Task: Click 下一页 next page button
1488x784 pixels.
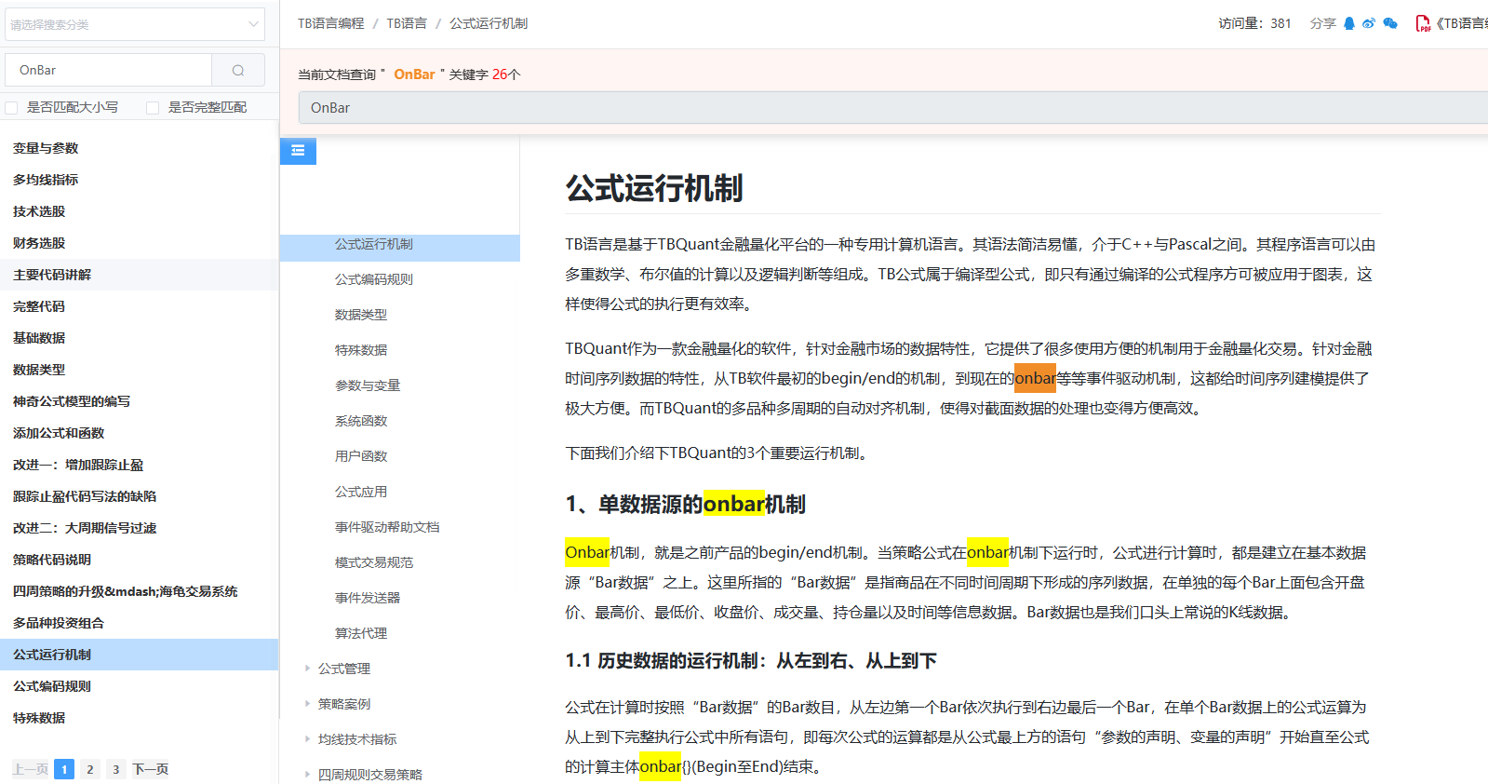Action: 151,769
